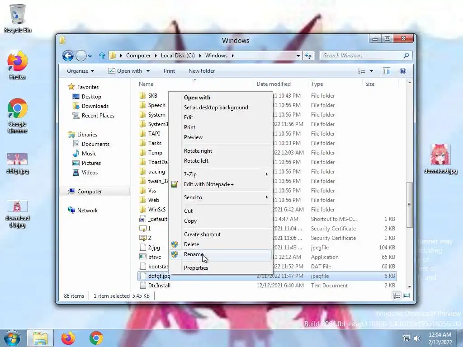Toggle the preview pane
The width and height of the screenshot is (463, 347).
(x=387, y=71)
